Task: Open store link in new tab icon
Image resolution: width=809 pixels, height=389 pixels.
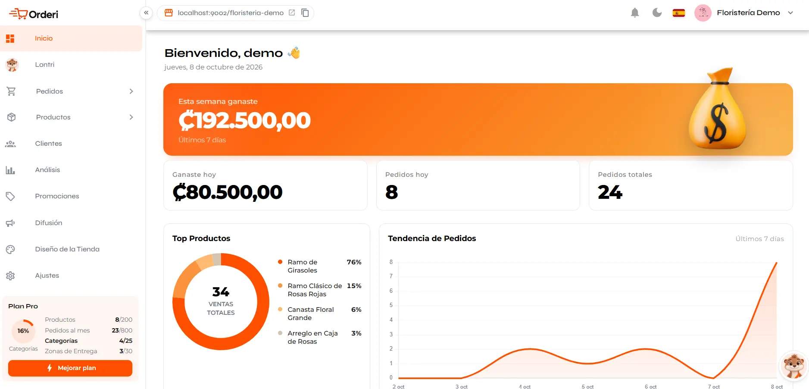Action: click(x=292, y=13)
